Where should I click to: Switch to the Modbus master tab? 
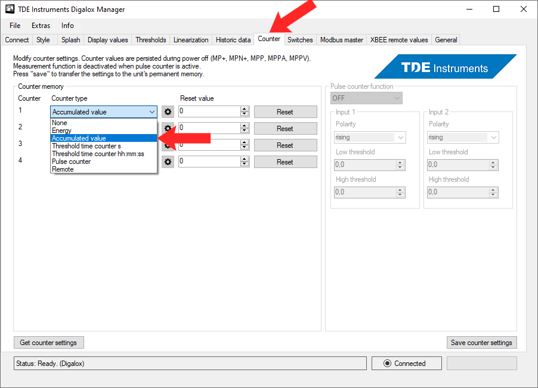click(342, 40)
